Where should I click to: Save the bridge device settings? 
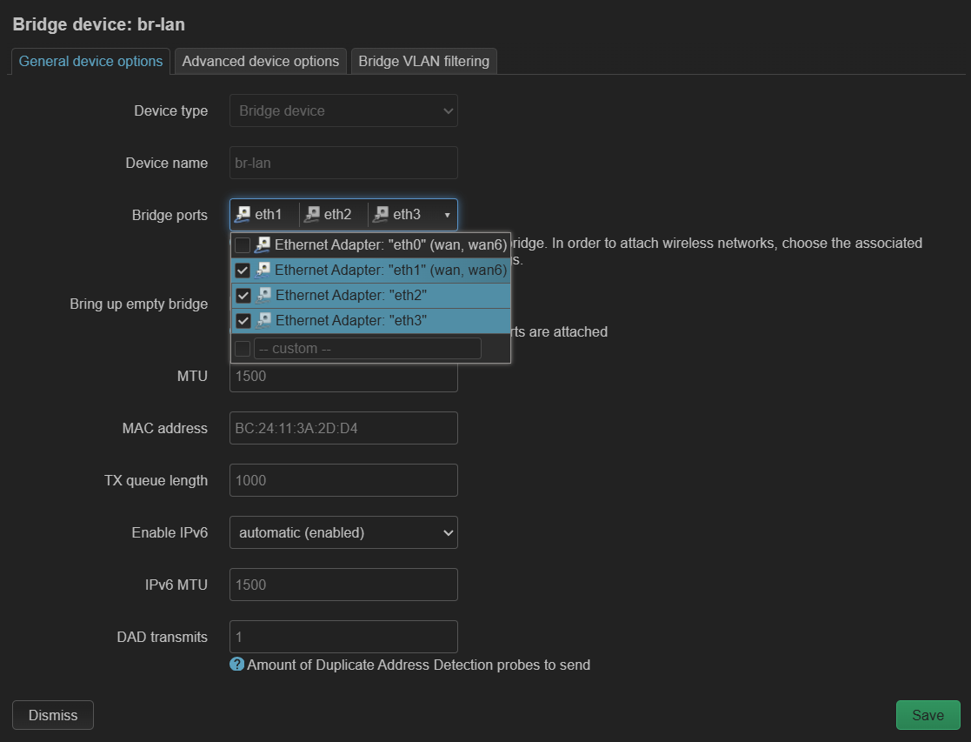click(x=928, y=715)
